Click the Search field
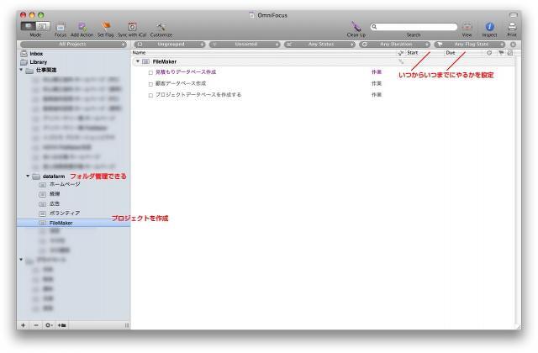538x353 pixels. pos(414,27)
